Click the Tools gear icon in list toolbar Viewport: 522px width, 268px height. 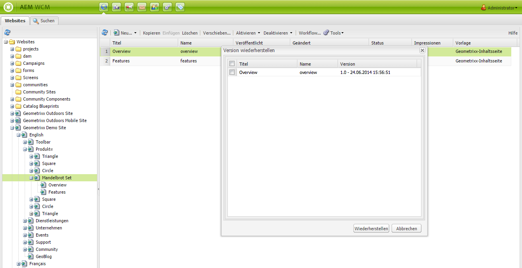tap(326, 33)
